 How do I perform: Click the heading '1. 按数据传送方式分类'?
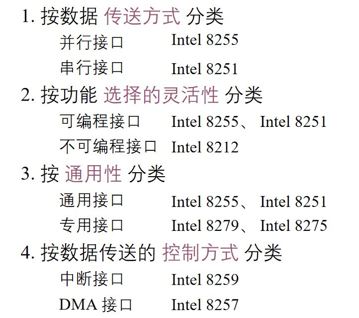pos(122,16)
